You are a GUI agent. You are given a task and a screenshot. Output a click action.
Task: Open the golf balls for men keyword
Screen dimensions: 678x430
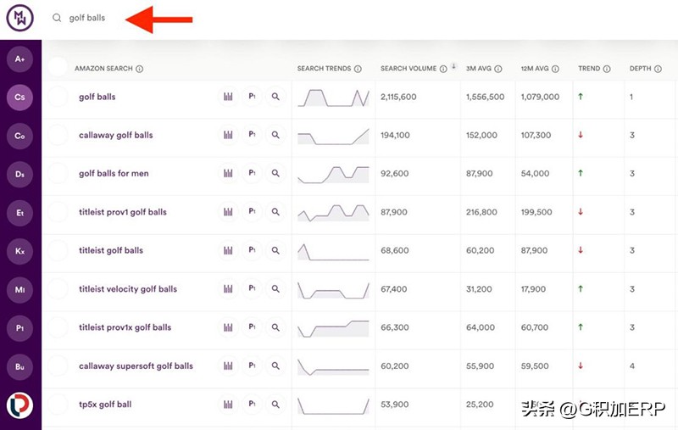click(114, 173)
